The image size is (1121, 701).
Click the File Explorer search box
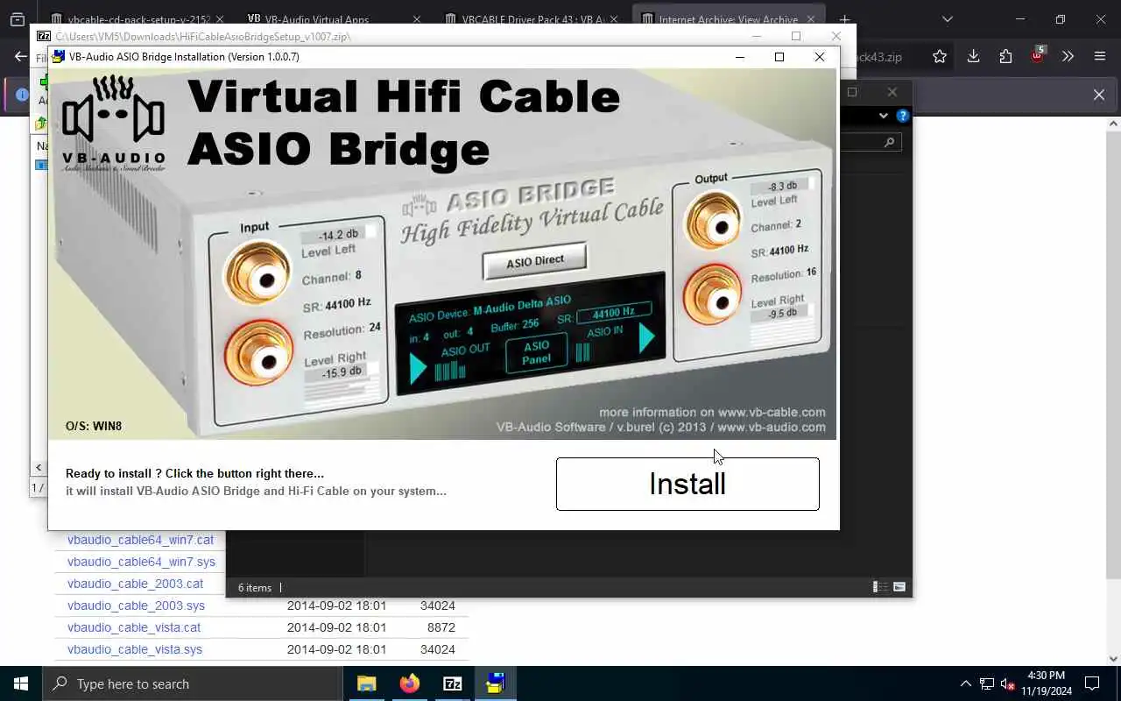click(871, 142)
